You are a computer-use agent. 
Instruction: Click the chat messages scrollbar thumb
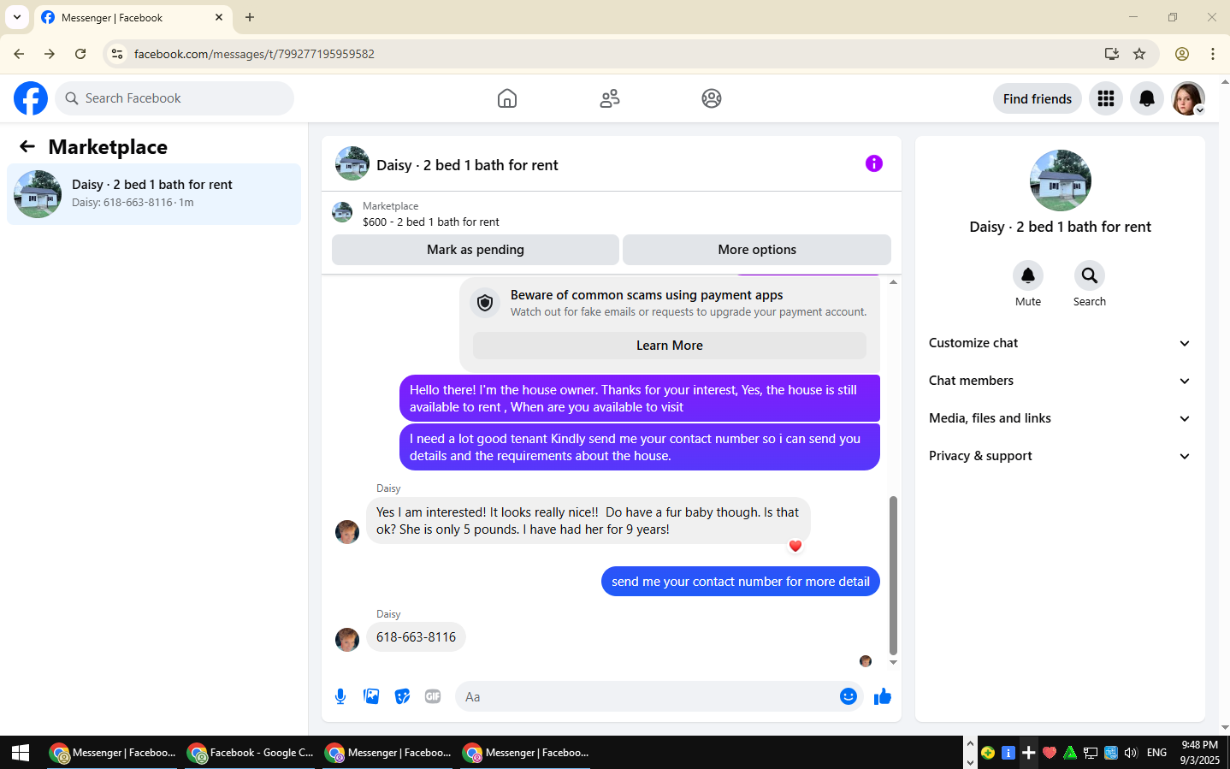pyautogui.click(x=893, y=575)
